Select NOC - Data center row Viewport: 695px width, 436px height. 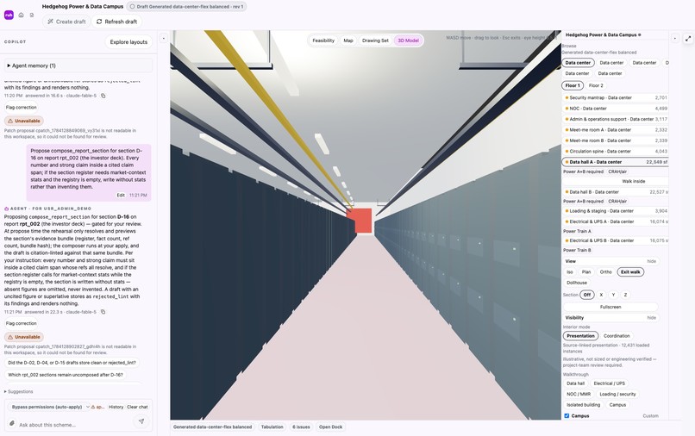[615, 108]
